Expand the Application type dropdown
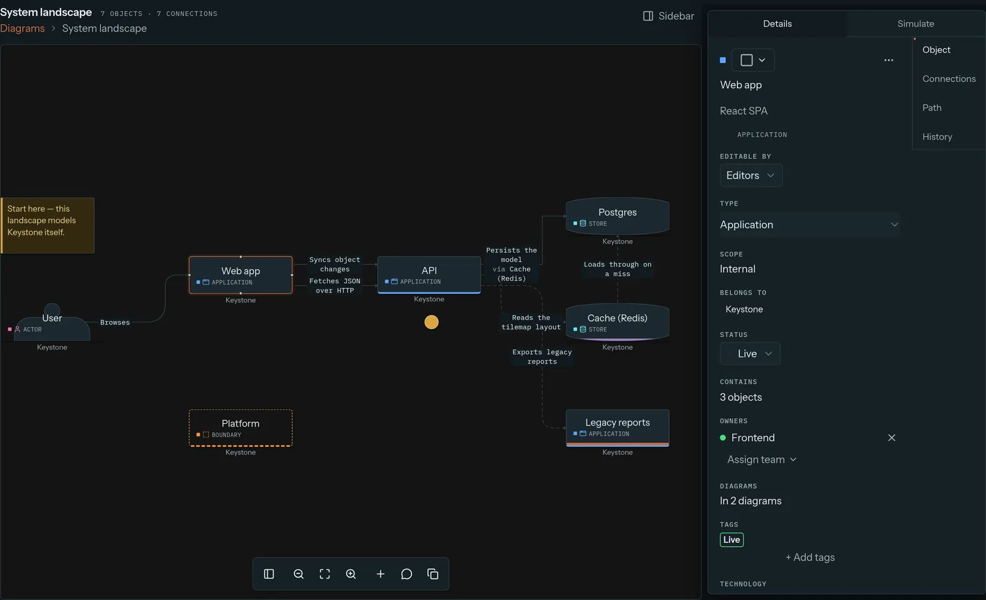The width and height of the screenshot is (986, 600). coord(810,225)
